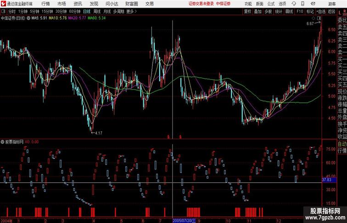The height and width of the screenshot is (223, 347).
Task: Click the XG: 0.00 indicator value
Action: tap(32, 142)
